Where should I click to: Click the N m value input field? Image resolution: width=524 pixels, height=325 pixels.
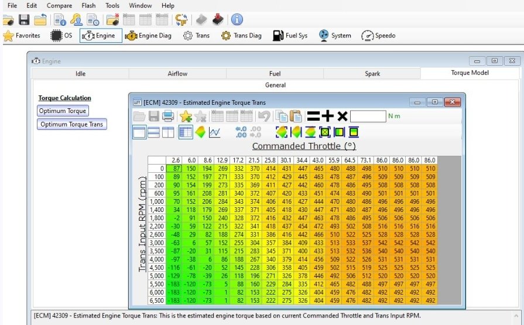point(368,116)
